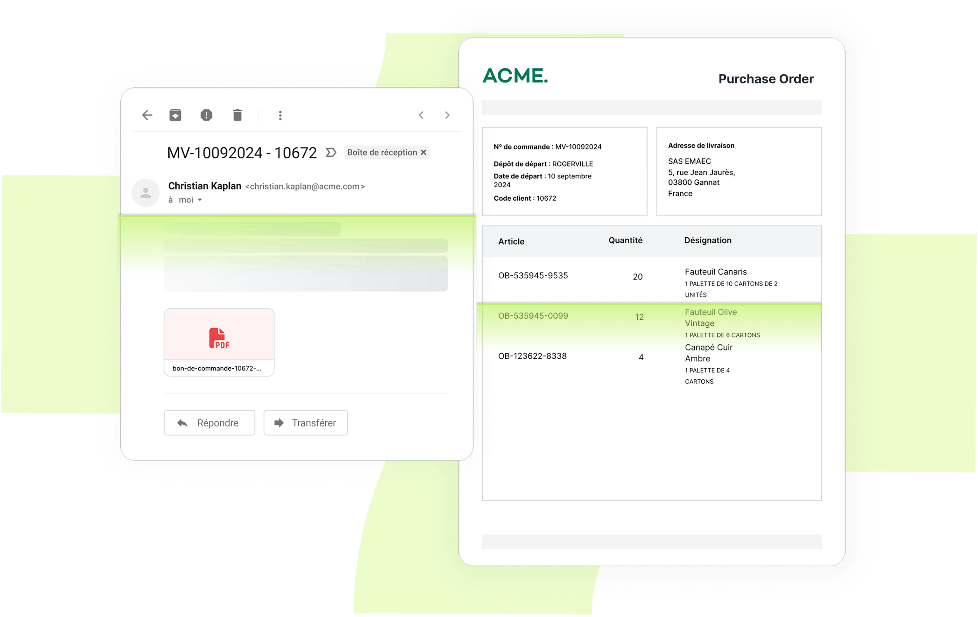Click 1 PALETTE DE 4 CARTONS text
This screenshot has width=978, height=617.
[x=707, y=377]
